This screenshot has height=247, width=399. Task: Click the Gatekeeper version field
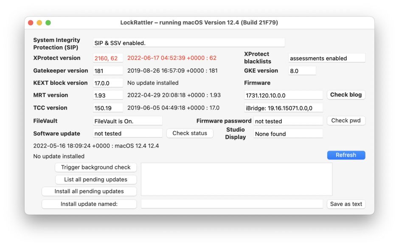tap(108, 71)
